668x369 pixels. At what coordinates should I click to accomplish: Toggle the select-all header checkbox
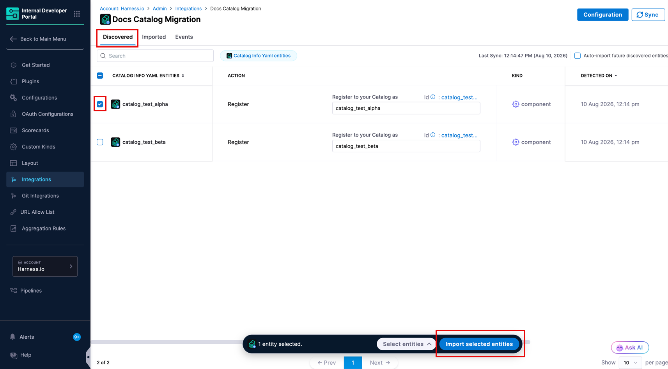click(100, 76)
